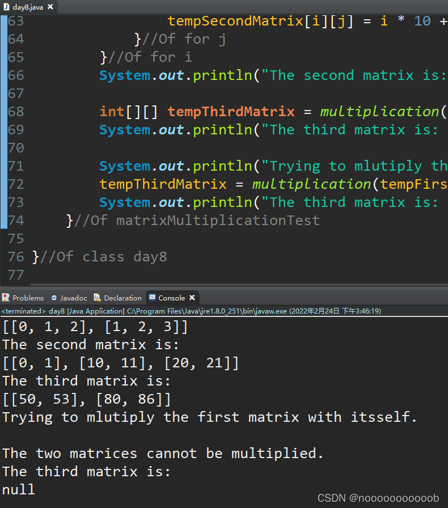Switch to the Javadoc tab
The width and height of the screenshot is (448, 508).
(x=69, y=298)
